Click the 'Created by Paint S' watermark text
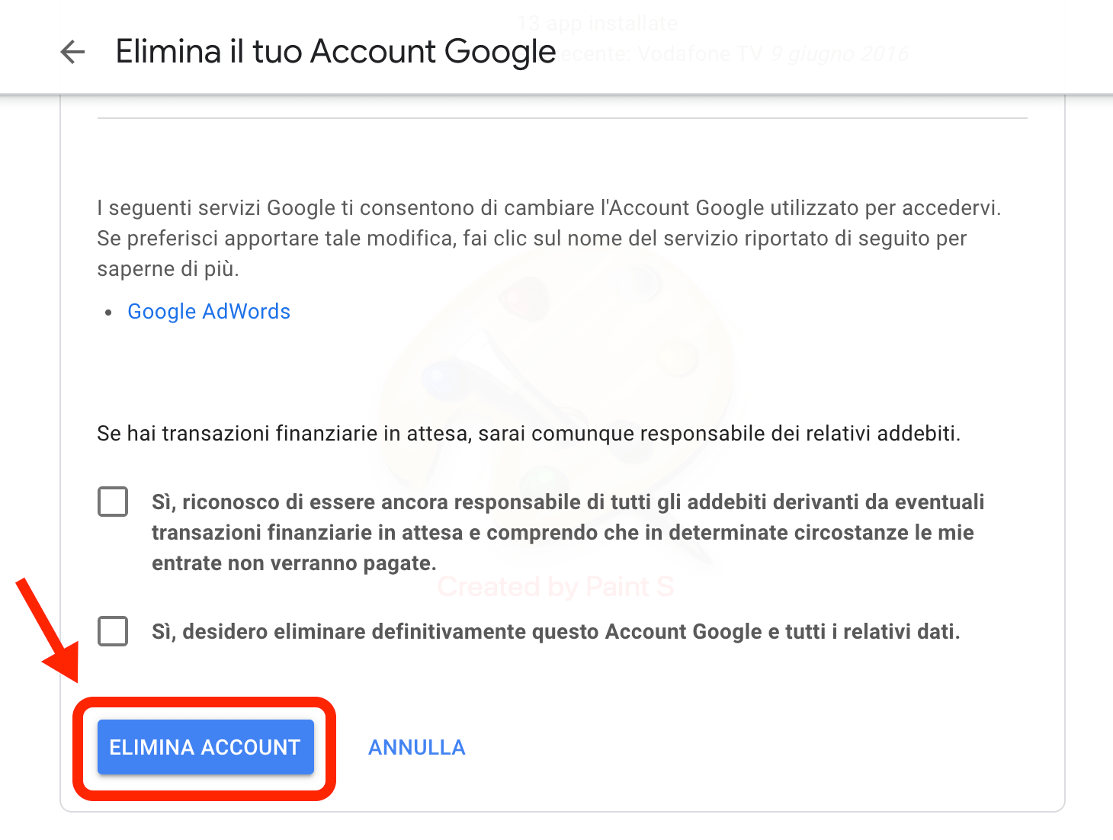Viewport: 1113px width, 840px height. pyautogui.click(x=556, y=587)
